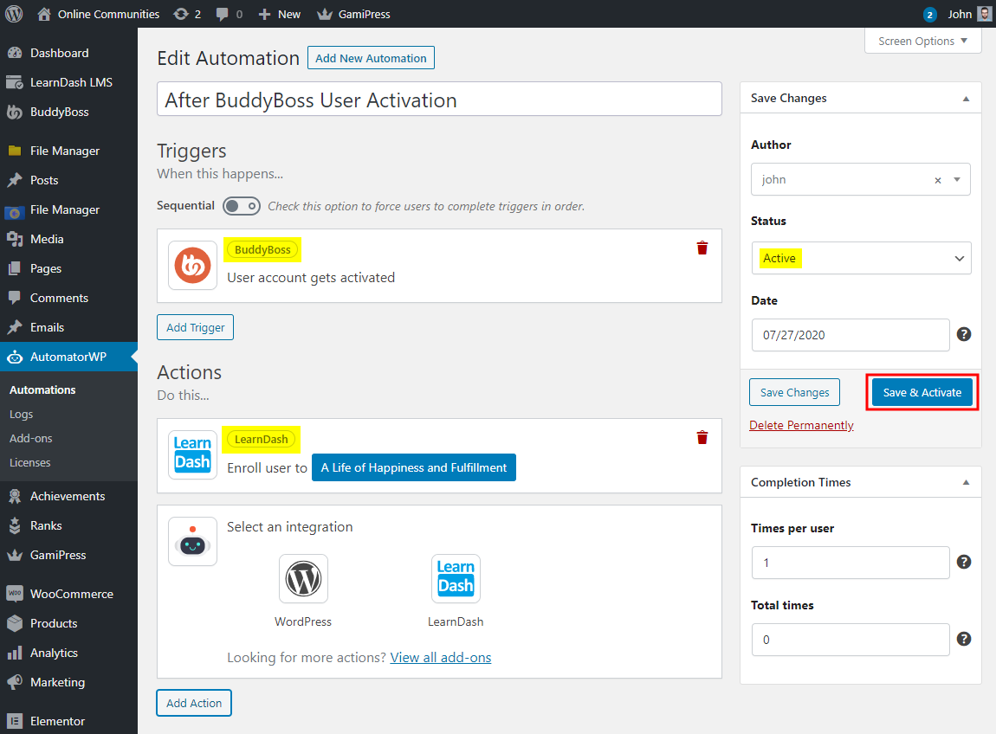Click Save & Activate
The height and width of the screenshot is (734, 996).
(922, 392)
